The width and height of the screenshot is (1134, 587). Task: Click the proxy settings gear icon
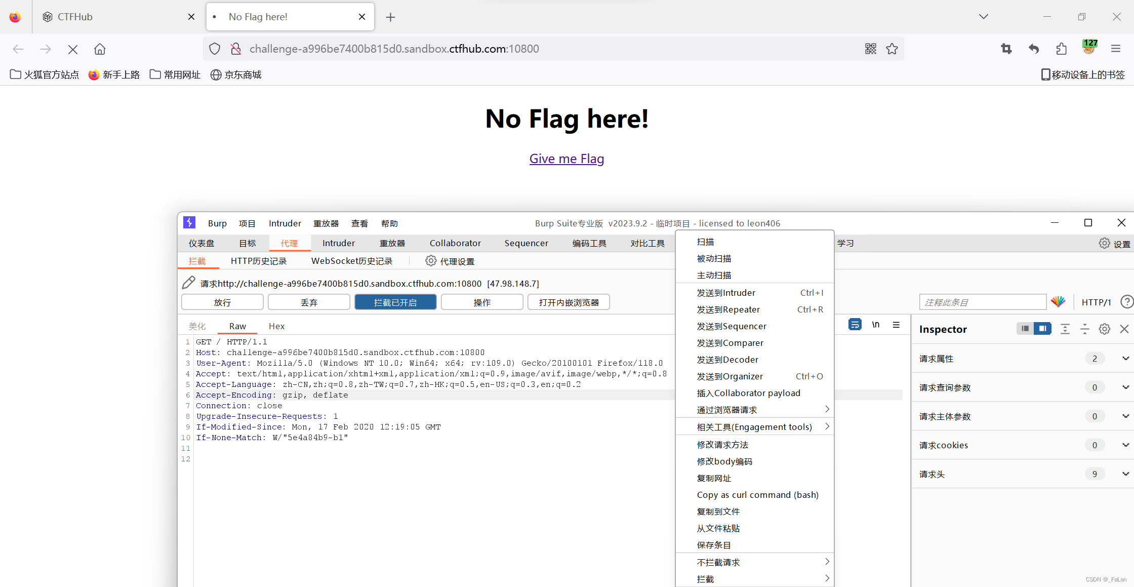pyautogui.click(x=431, y=261)
